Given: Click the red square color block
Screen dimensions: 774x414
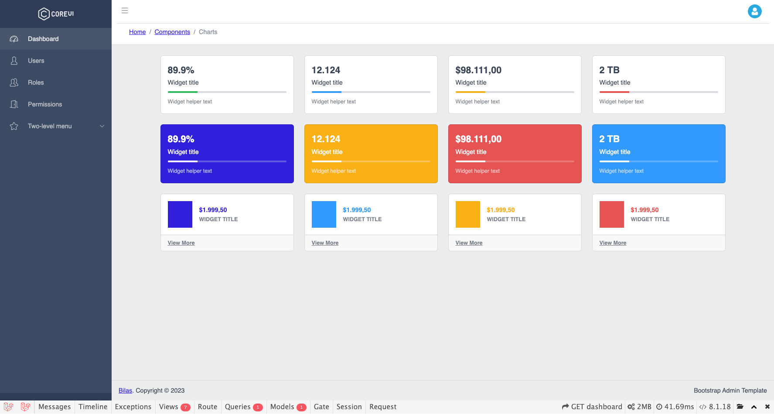Looking at the screenshot, I should [x=612, y=214].
